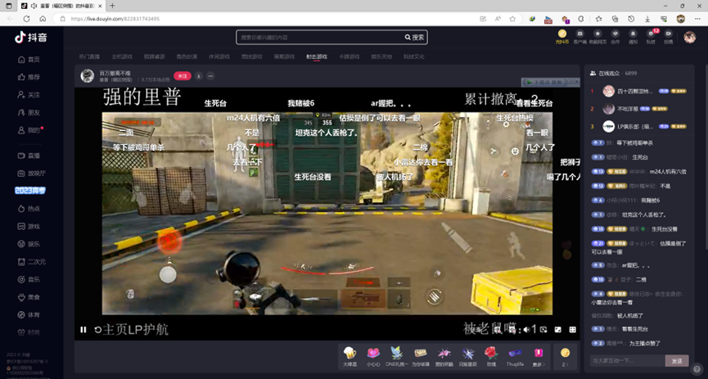
Task: Open the 通知 notifications bell
Action: coord(634,37)
